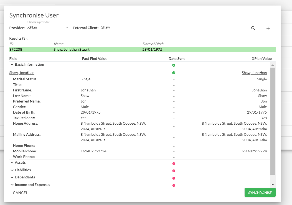Click the Name column header
The image size is (292, 205).
point(59,44)
